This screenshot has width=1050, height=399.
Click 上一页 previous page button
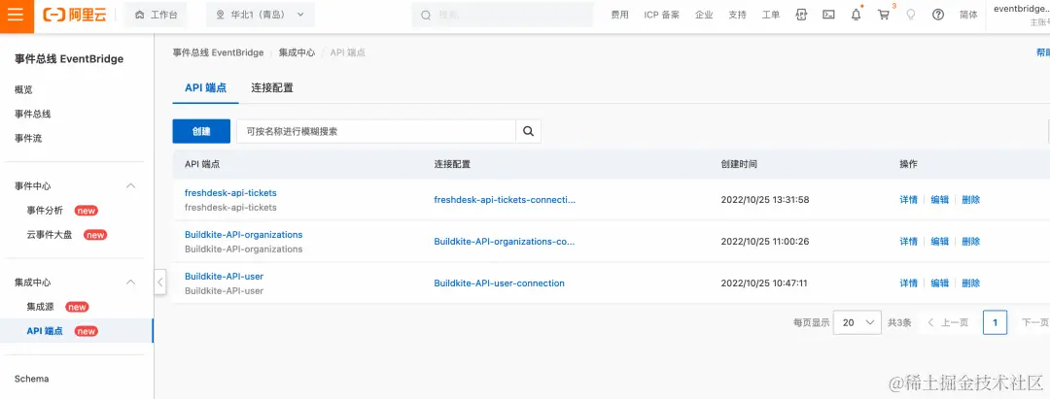(948, 322)
